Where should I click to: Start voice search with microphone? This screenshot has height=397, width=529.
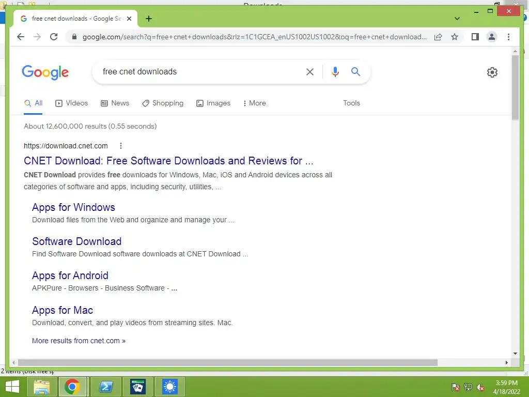tap(335, 71)
